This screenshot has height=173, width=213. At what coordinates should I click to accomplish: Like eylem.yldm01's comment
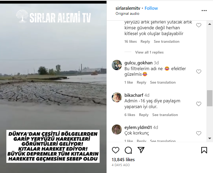pos(199,133)
